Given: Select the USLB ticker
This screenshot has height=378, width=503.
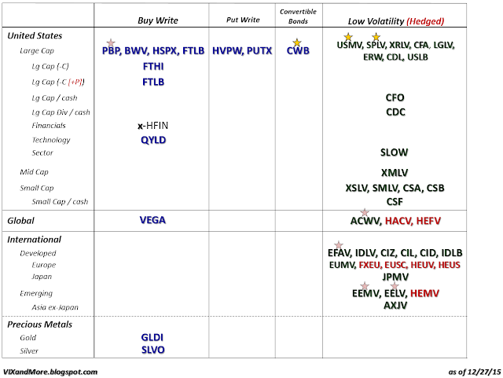Looking at the screenshot, I should pyautogui.click(x=417, y=57).
